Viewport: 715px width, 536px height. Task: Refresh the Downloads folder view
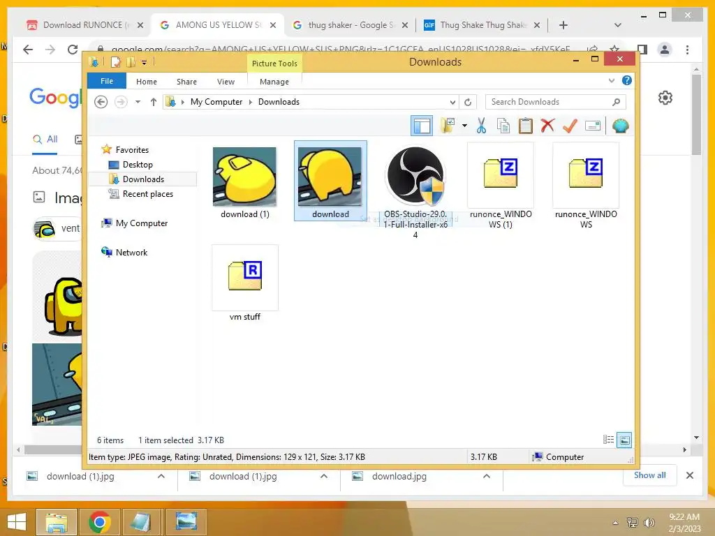click(x=468, y=102)
